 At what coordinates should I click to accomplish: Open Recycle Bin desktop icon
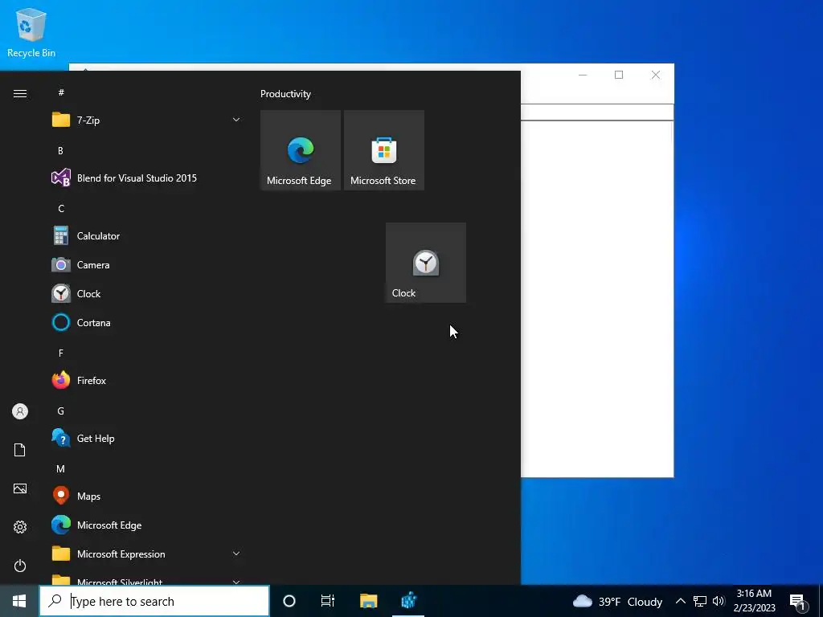pyautogui.click(x=31, y=32)
